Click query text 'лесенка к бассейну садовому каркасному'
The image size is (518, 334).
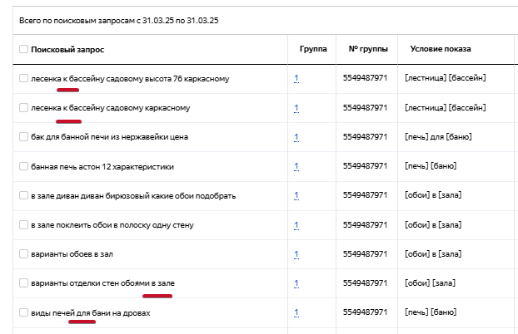click(110, 108)
